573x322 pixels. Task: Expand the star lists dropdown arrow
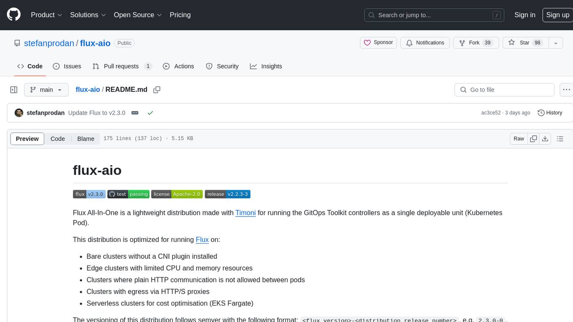[556, 43]
